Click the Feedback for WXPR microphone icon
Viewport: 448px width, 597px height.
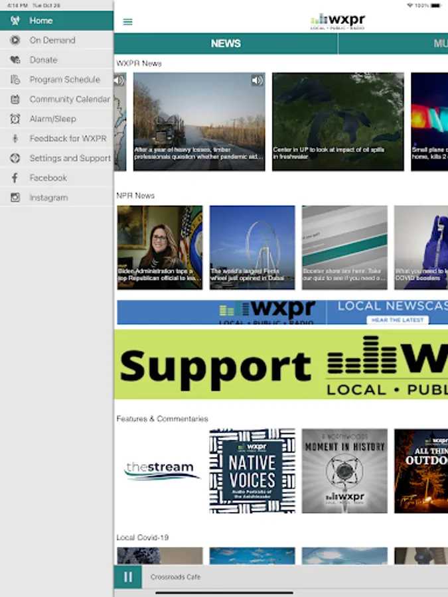[x=15, y=139]
